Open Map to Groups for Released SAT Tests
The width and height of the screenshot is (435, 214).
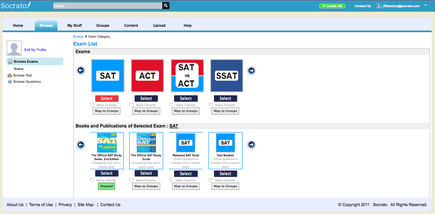click(x=185, y=186)
